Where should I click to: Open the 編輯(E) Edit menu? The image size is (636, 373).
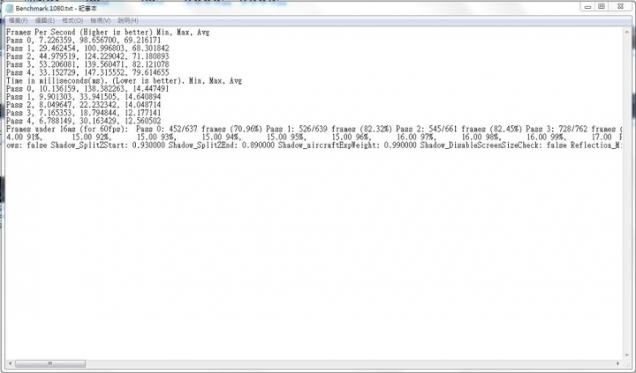[45, 20]
